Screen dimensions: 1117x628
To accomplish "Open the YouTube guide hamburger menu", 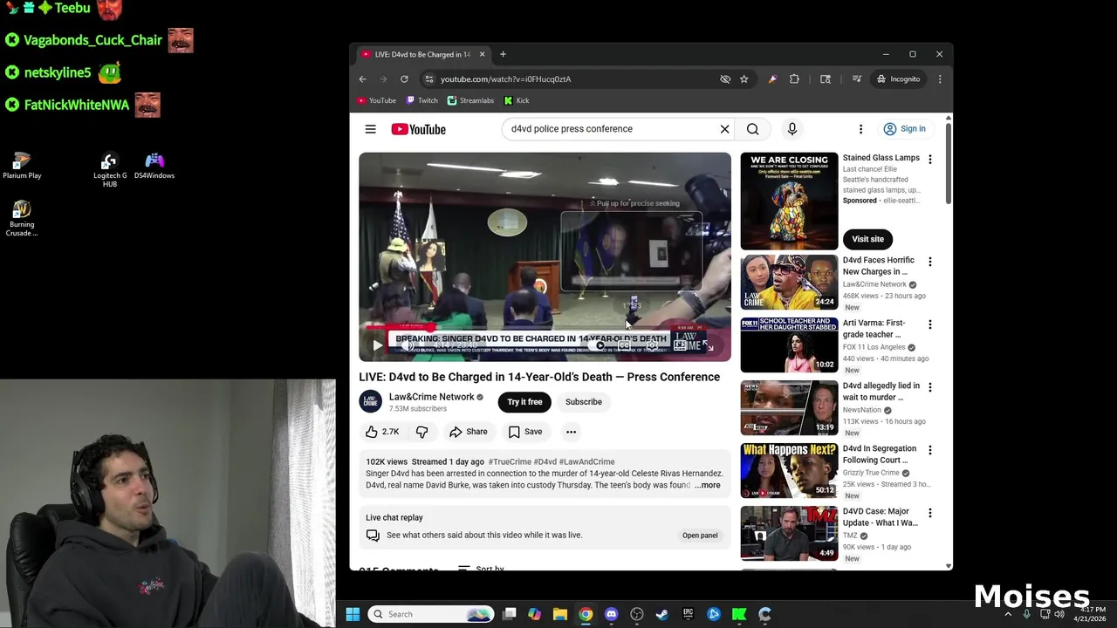I will (370, 129).
